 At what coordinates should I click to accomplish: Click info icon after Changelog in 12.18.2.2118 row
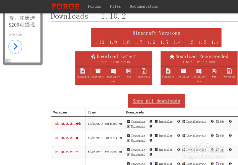pos(151,135)
